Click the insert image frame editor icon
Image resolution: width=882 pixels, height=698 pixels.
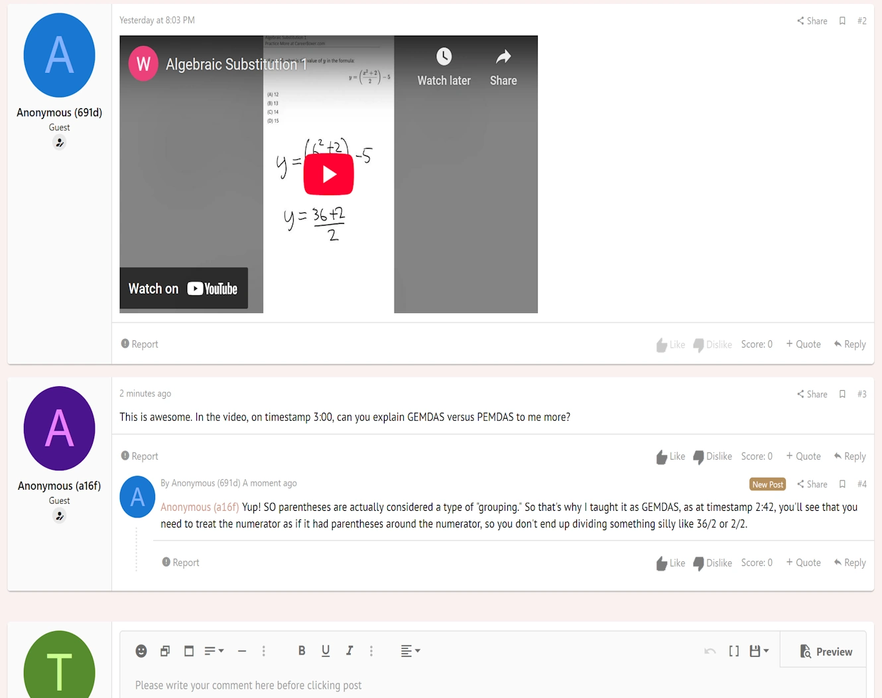click(189, 651)
